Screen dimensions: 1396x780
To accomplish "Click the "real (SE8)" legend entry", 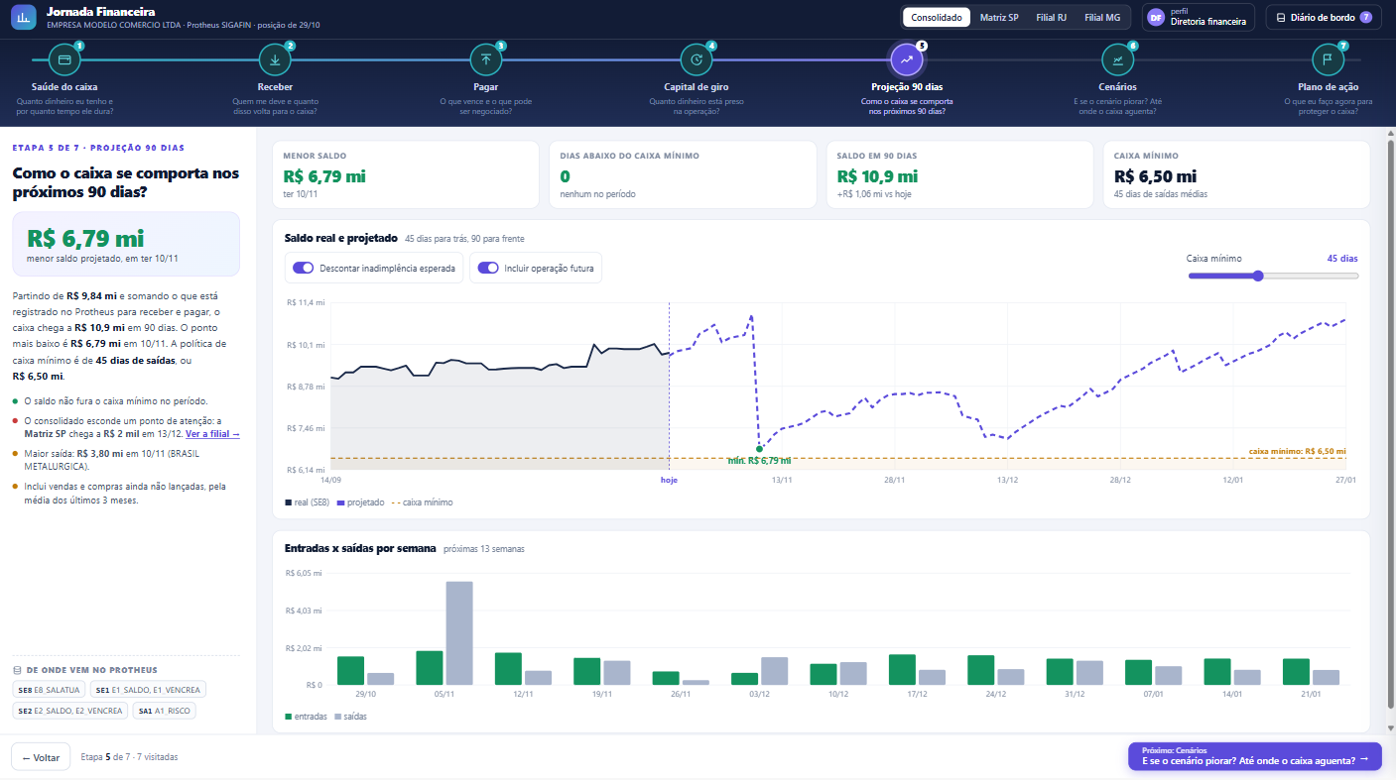I will [308, 502].
